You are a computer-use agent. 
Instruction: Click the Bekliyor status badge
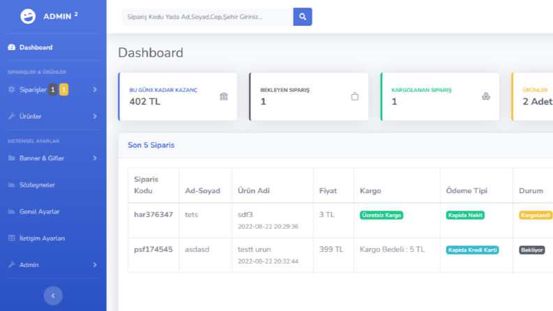click(532, 250)
